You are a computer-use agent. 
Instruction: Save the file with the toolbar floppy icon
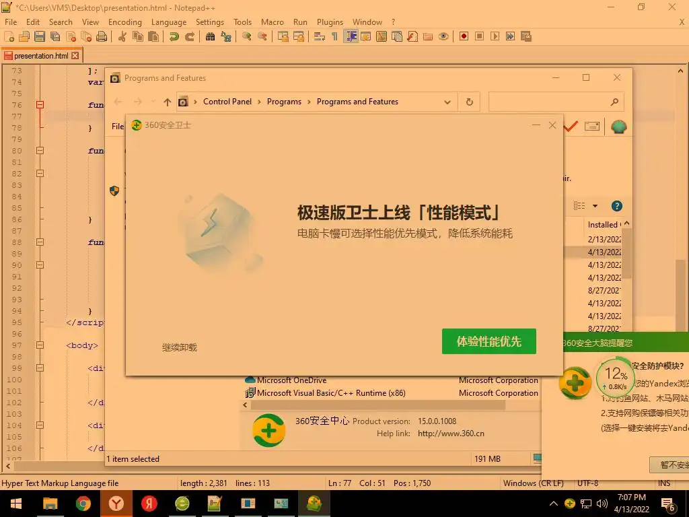(x=40, y=36)
